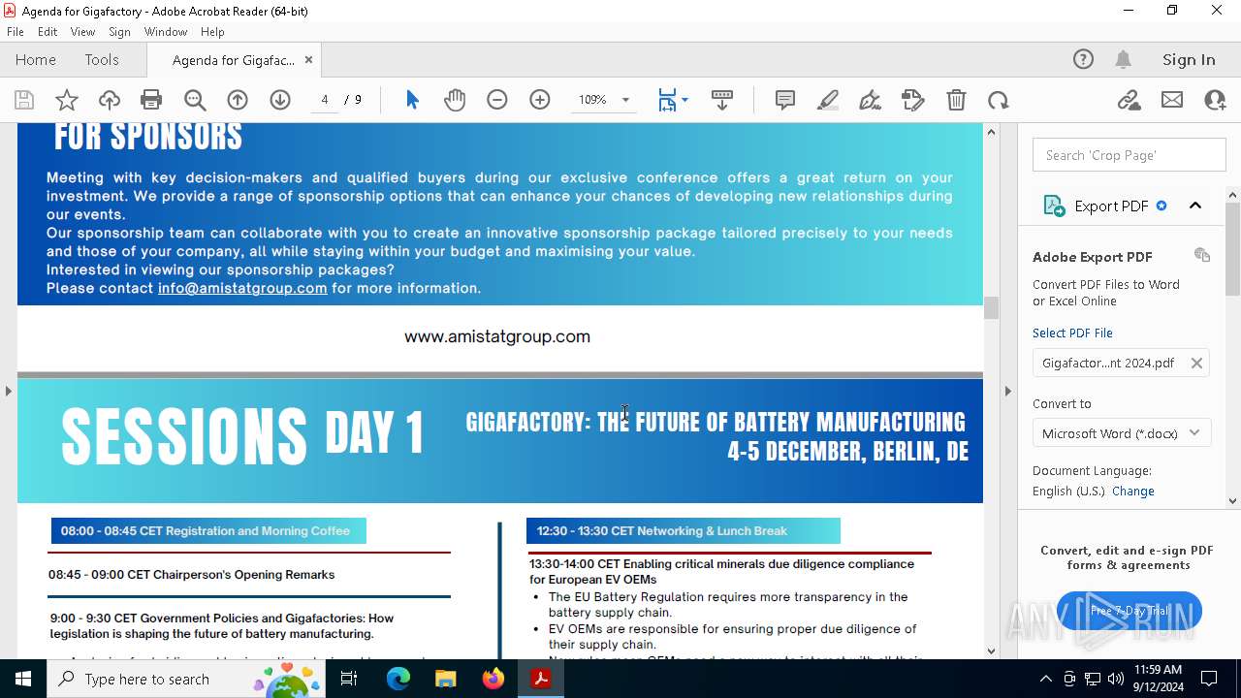
Task: Go to next page arrow
Action: (x=280, y=100)
